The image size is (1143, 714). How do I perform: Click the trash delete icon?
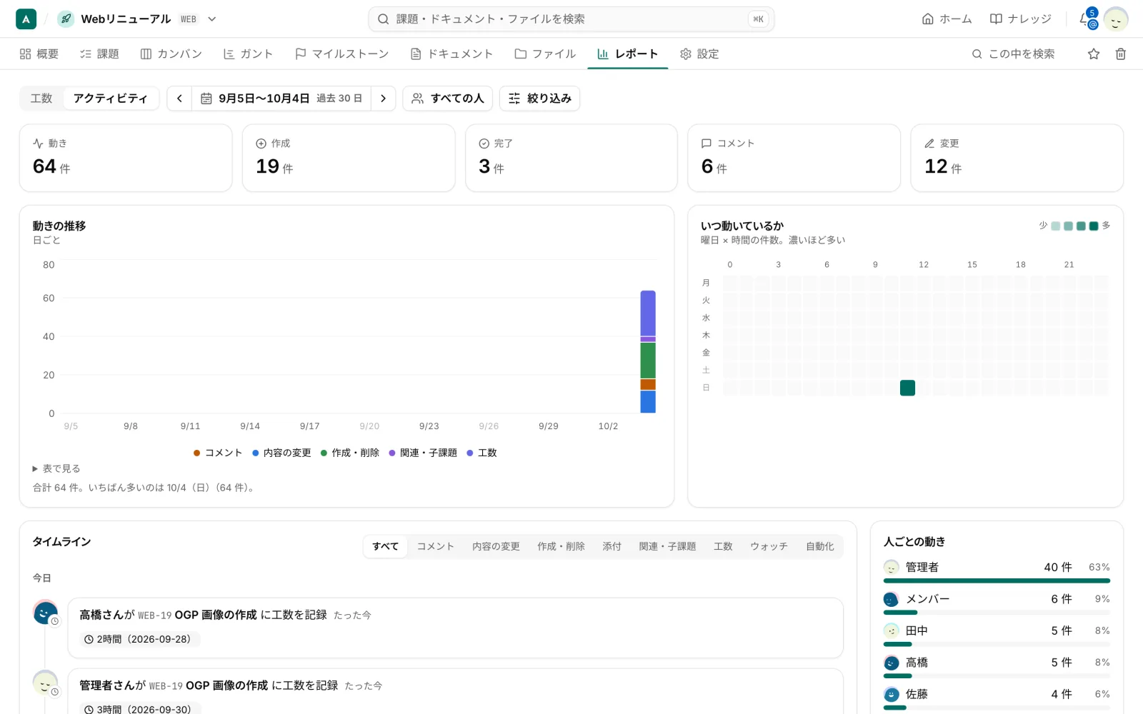[1121, 54]
